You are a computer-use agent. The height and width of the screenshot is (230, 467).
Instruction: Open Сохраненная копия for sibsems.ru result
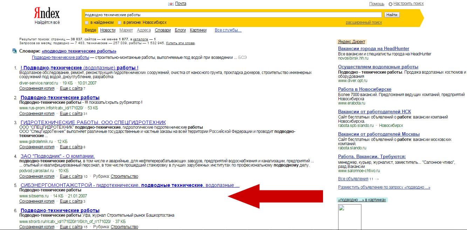pos(37,201)
